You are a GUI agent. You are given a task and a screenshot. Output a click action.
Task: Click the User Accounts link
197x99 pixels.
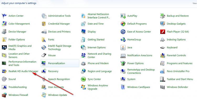tap(56, 87)
